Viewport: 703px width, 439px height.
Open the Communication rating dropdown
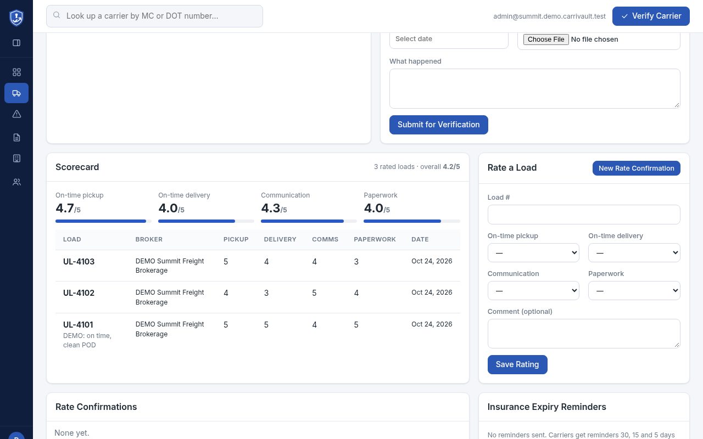[533, 291]
